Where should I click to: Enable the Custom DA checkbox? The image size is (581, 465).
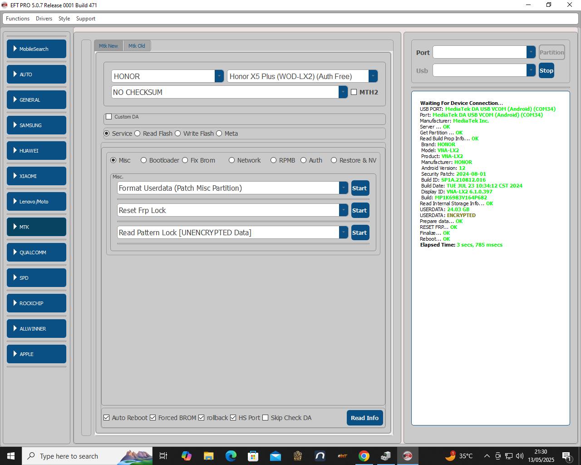(x=109, y=117)
